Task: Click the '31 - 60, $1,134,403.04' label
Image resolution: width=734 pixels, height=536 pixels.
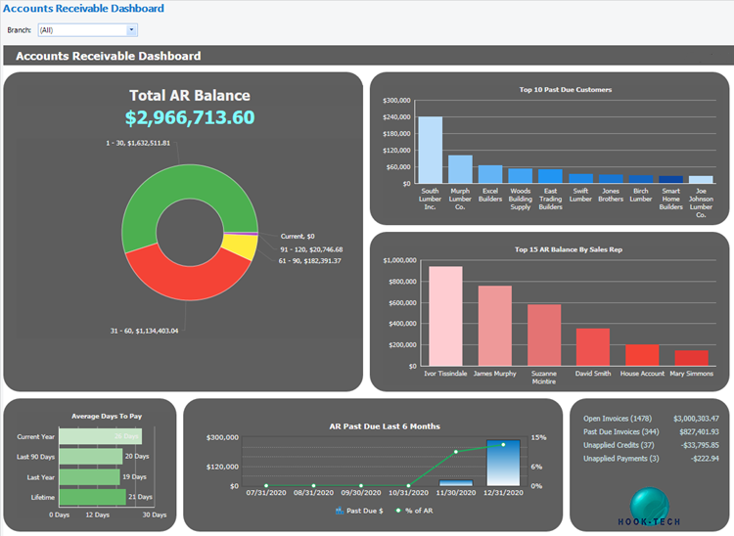Action: (144, 331)
